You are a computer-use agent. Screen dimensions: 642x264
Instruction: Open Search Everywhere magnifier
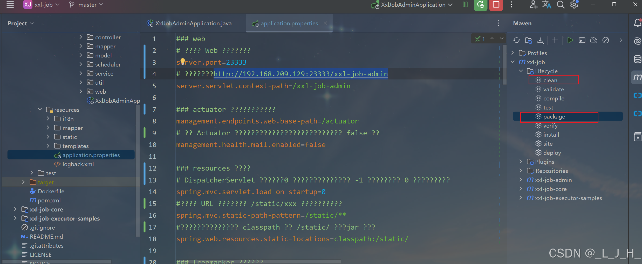[561, 5]
